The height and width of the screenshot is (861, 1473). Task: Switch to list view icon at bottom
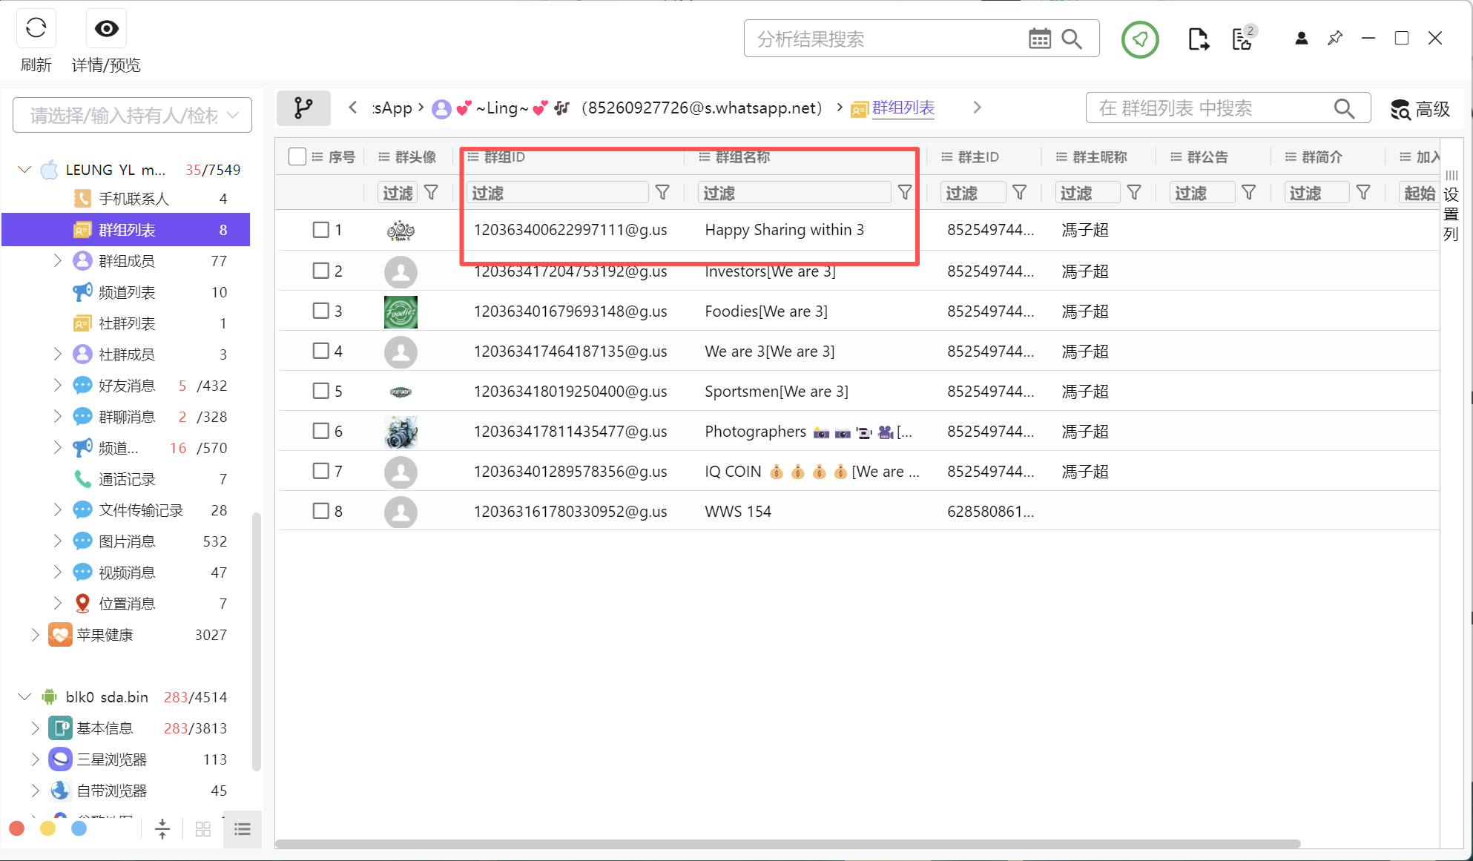click(242, 829)
